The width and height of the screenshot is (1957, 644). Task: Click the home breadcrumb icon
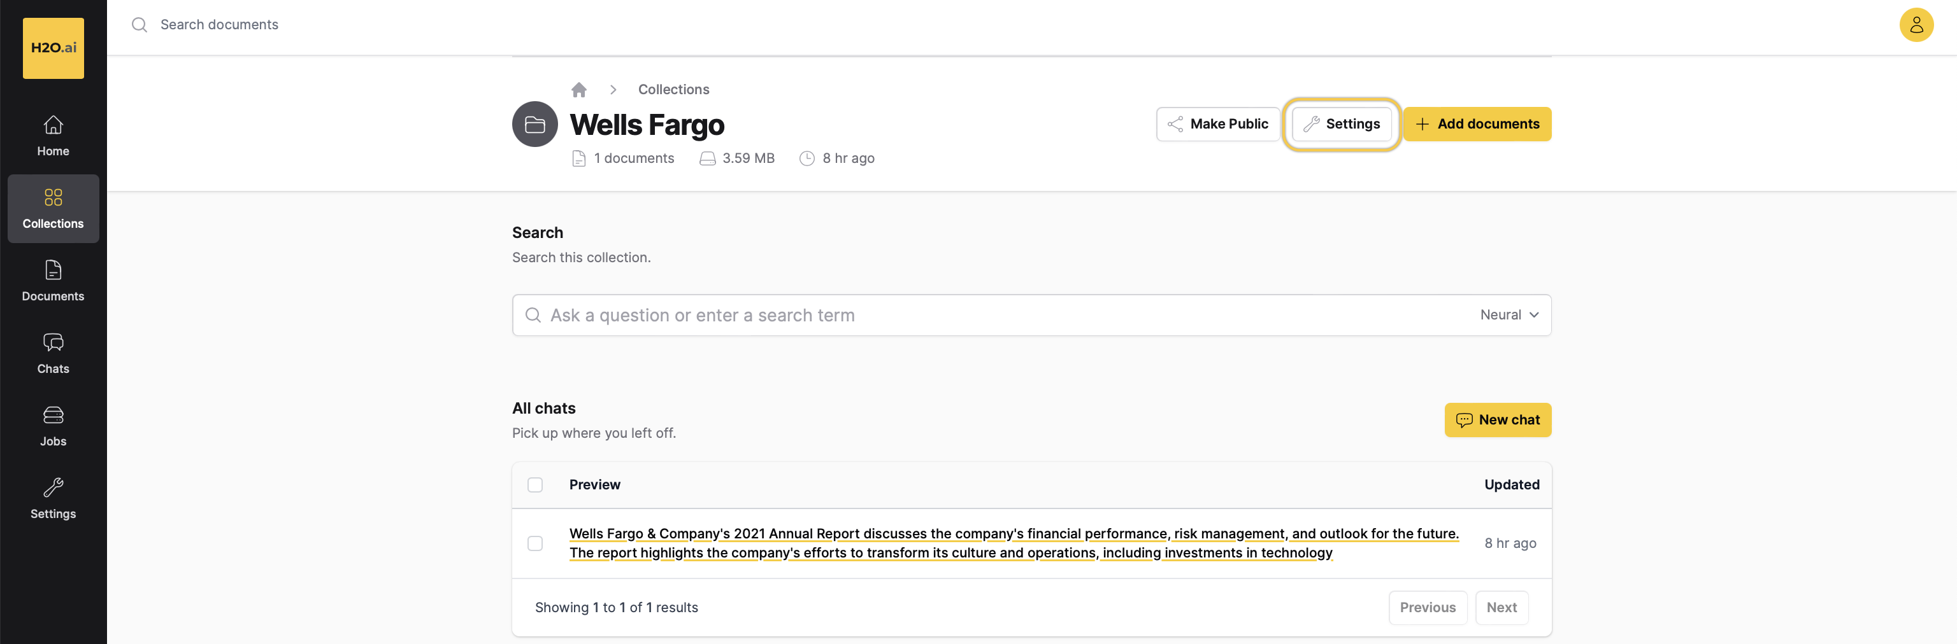pos(579,90)
